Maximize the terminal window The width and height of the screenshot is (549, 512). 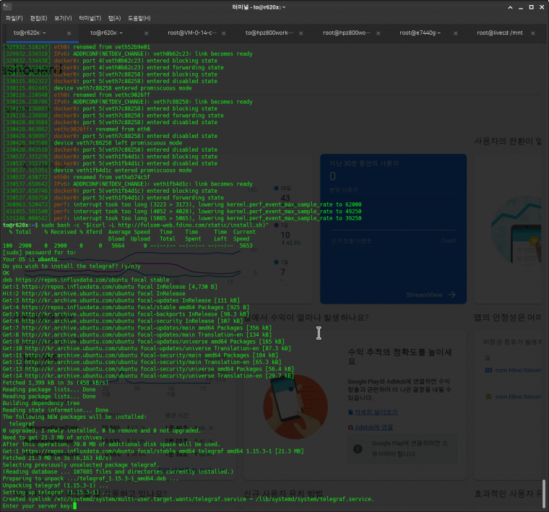coord(531,7)
